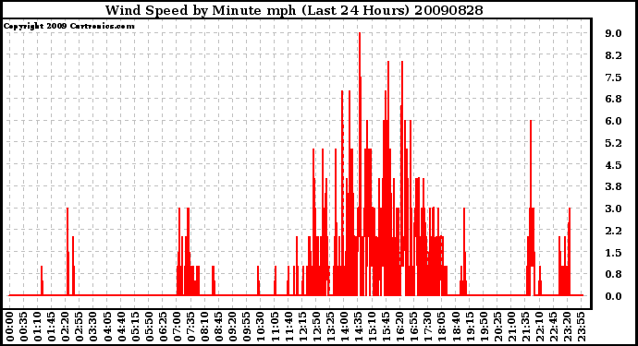Image resolution: width=638 pixels, height=346 pixels.
Task: Click the y-axis label 6.0
Action: click(613, 121)
